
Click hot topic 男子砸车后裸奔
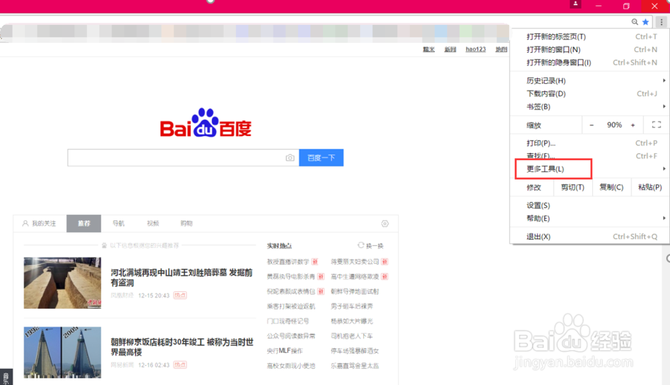click(x=352, y=306)
